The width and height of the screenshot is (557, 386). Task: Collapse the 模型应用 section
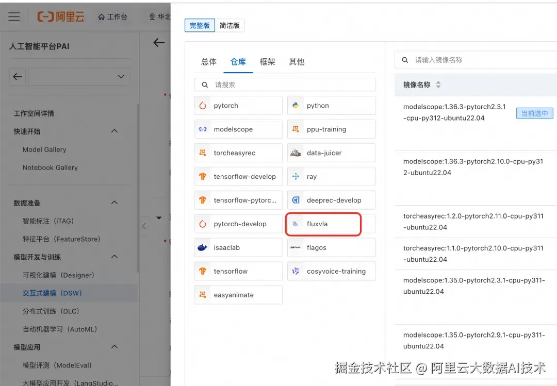point(114,347)
